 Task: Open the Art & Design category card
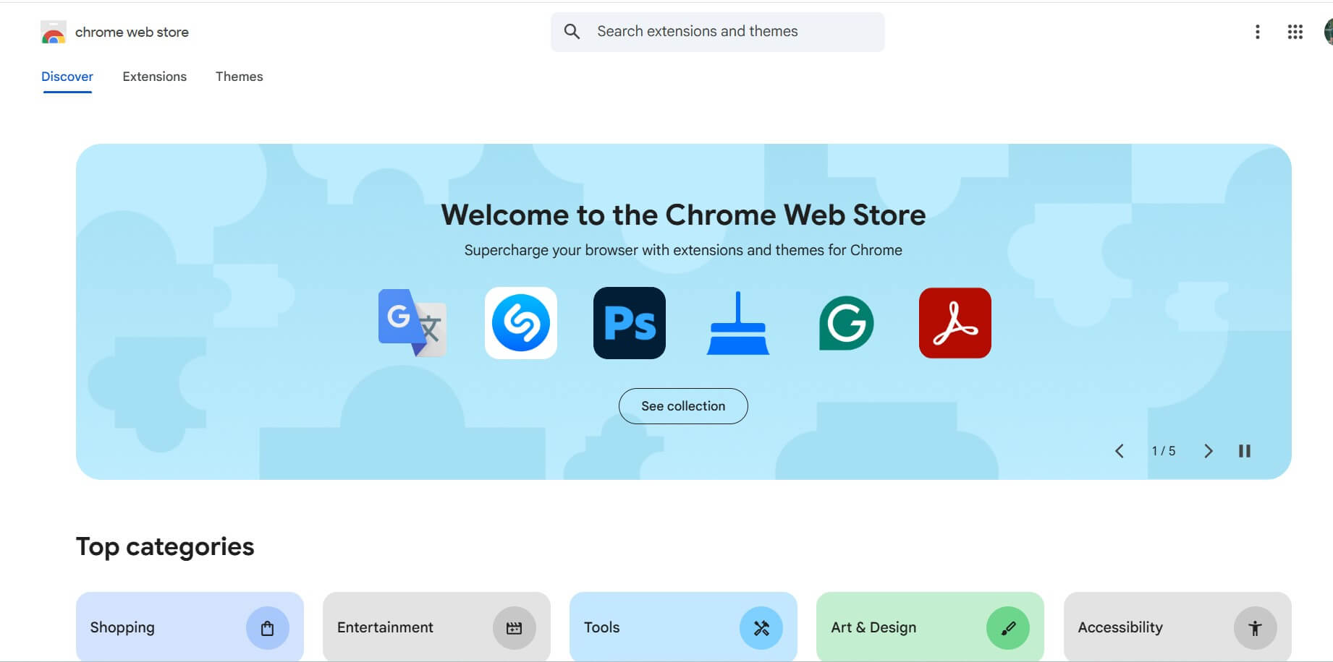930,627
